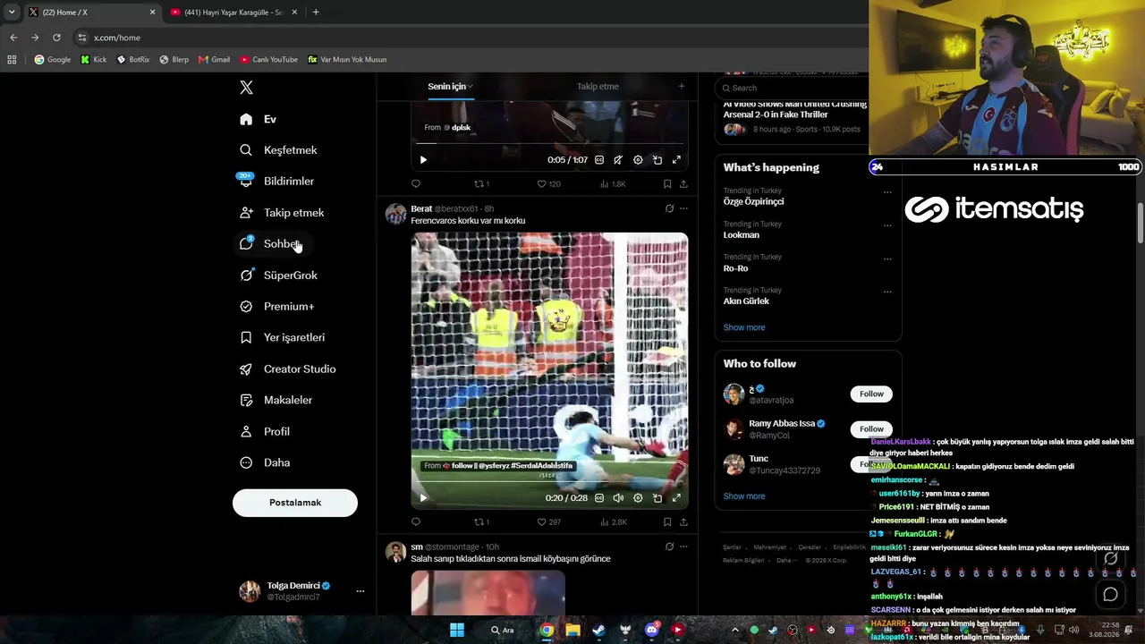Switch to Takip etme timeline tab

(598, 87)
